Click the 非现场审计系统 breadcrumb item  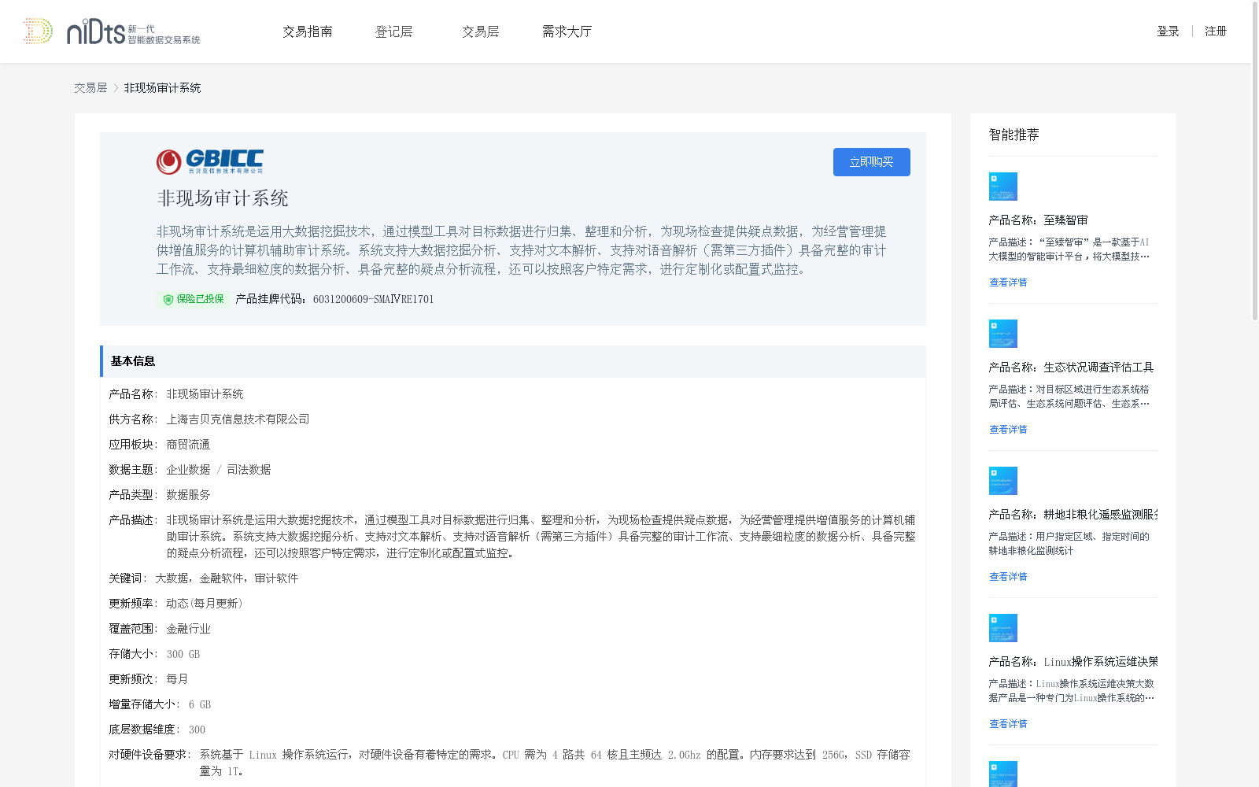162,88
